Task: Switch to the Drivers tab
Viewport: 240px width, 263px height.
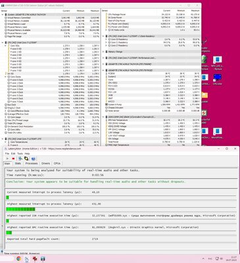Action: coord(45,164)
